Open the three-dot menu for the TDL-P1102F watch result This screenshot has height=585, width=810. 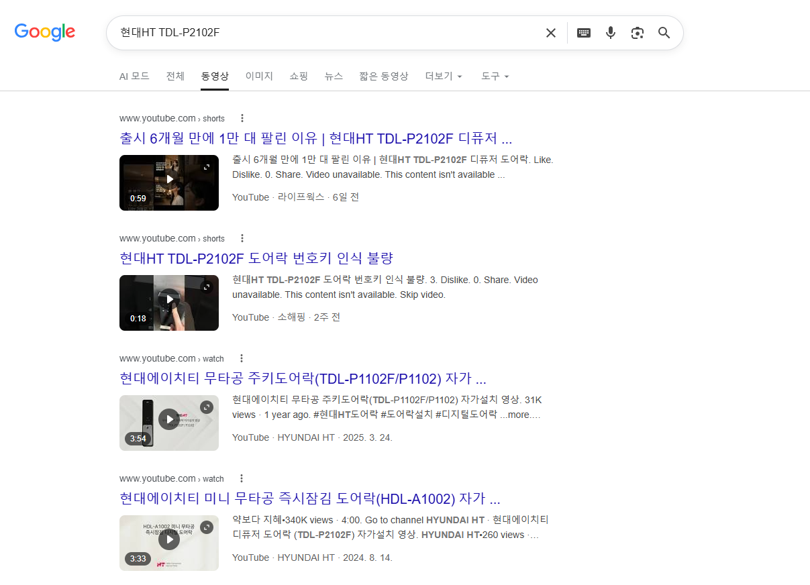[242, 358]
